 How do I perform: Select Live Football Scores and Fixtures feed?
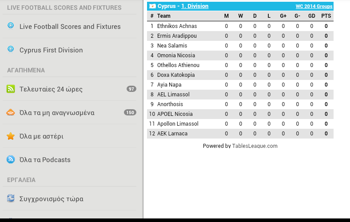(69, 26)
